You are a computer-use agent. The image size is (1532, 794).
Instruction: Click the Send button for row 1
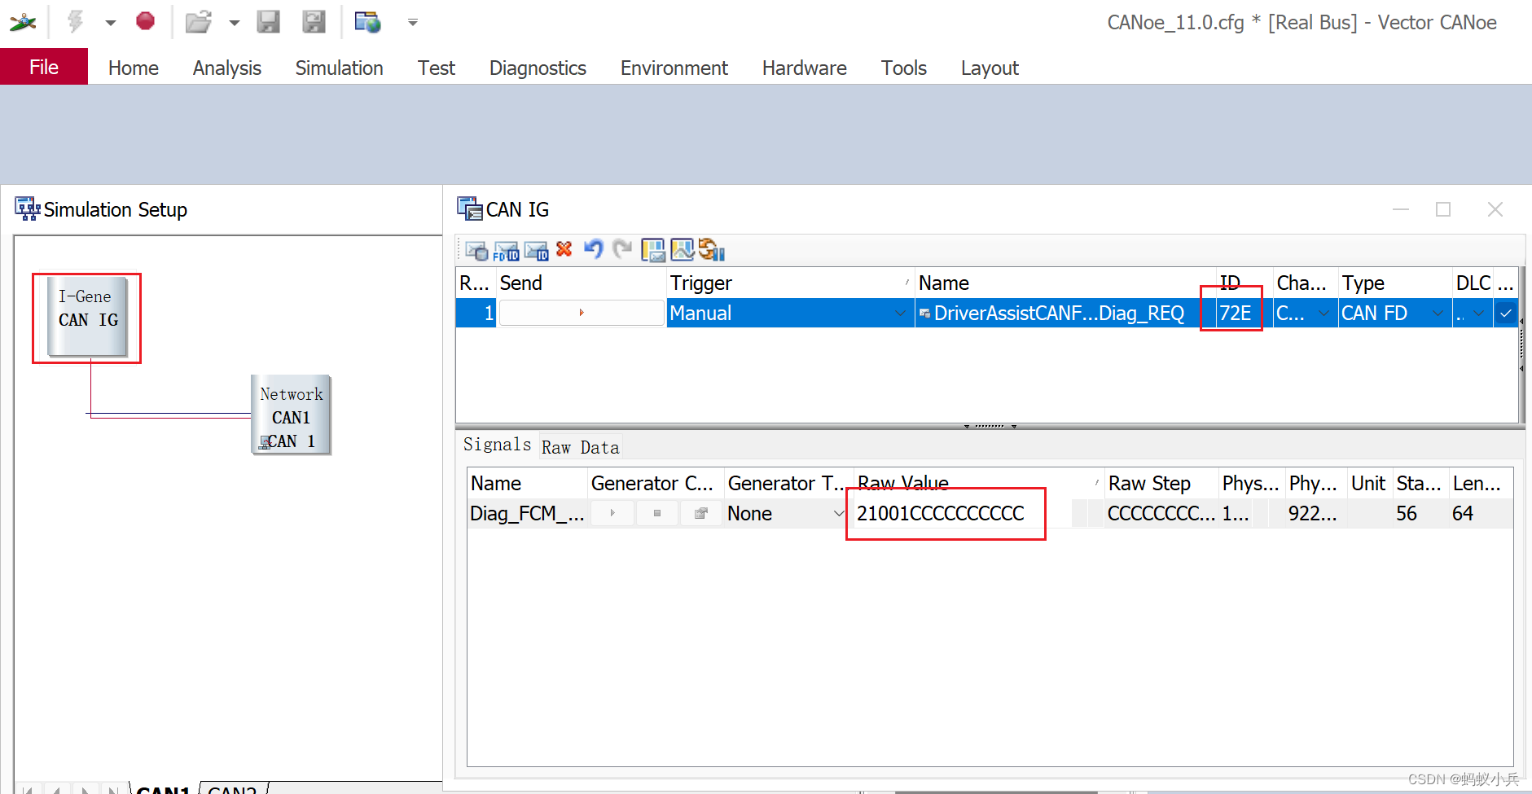point(582,313)
